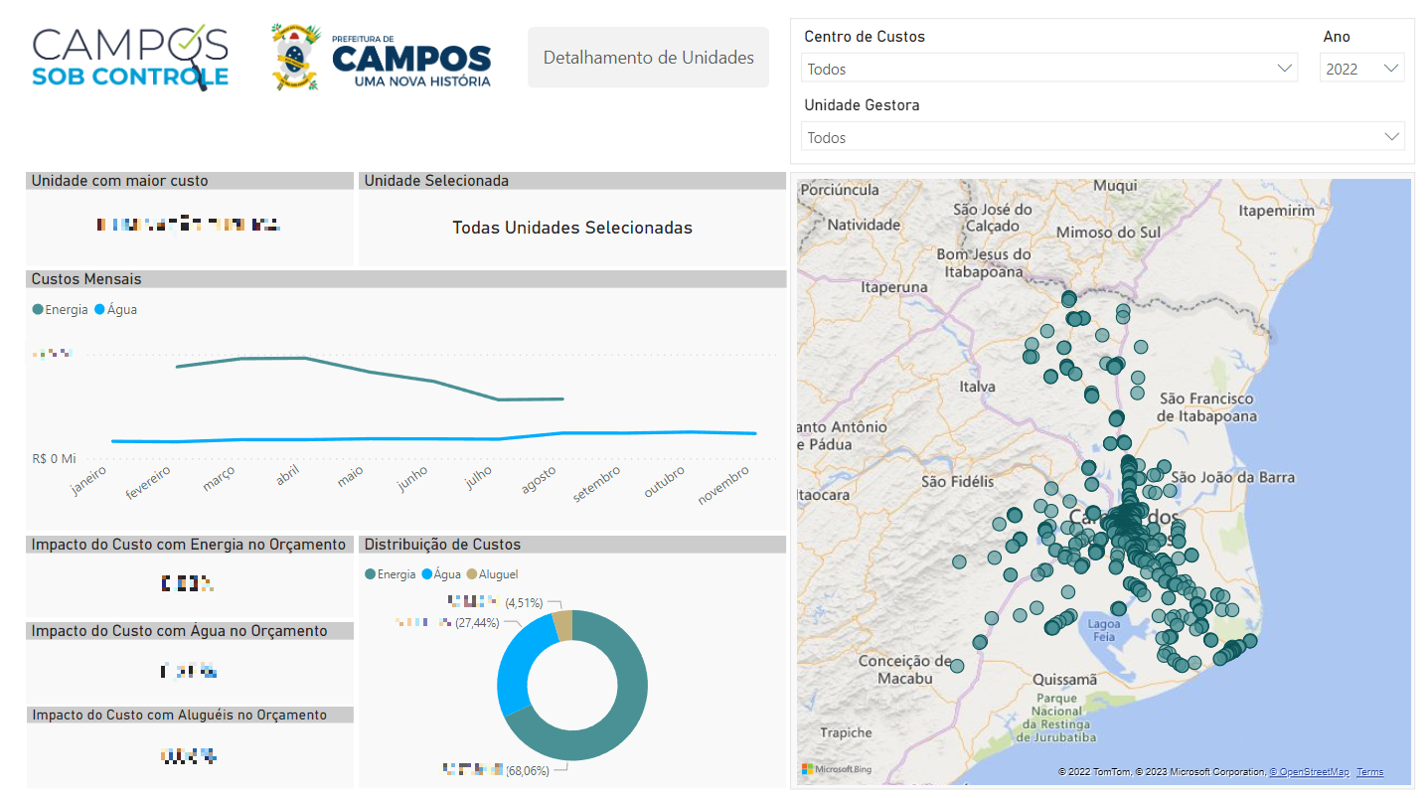Viewport: 1428px width, 798px height.
Task: Open Detalhamento de Unidades page
Action: coord(648,58)
